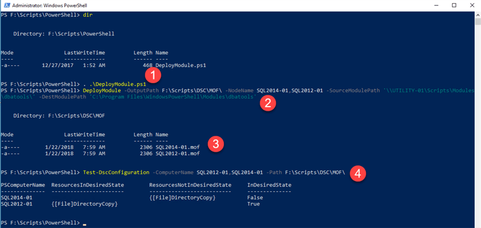The image size is (481, 228).
Task: Click the True value for SQL2012-01
Action: point(253,204)
